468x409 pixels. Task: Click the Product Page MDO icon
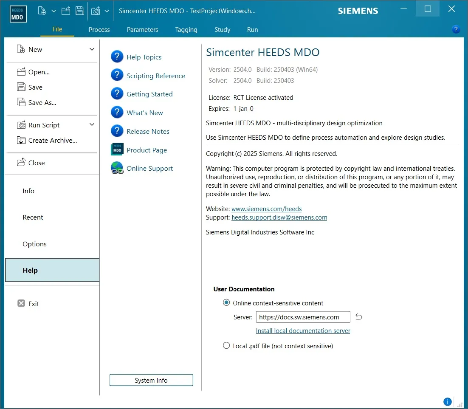coord(117,149)
